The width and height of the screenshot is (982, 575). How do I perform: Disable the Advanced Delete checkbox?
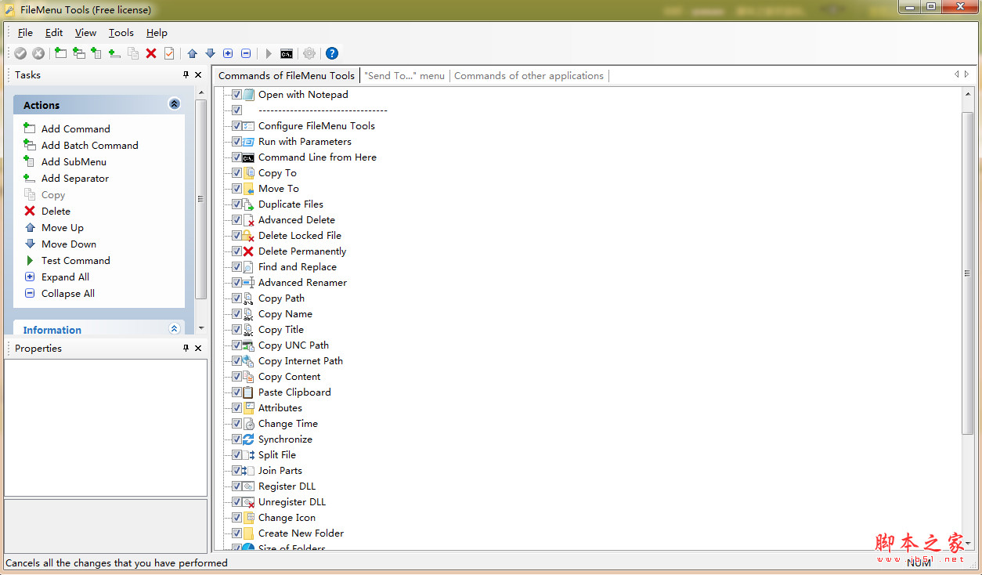pos(236,220)
